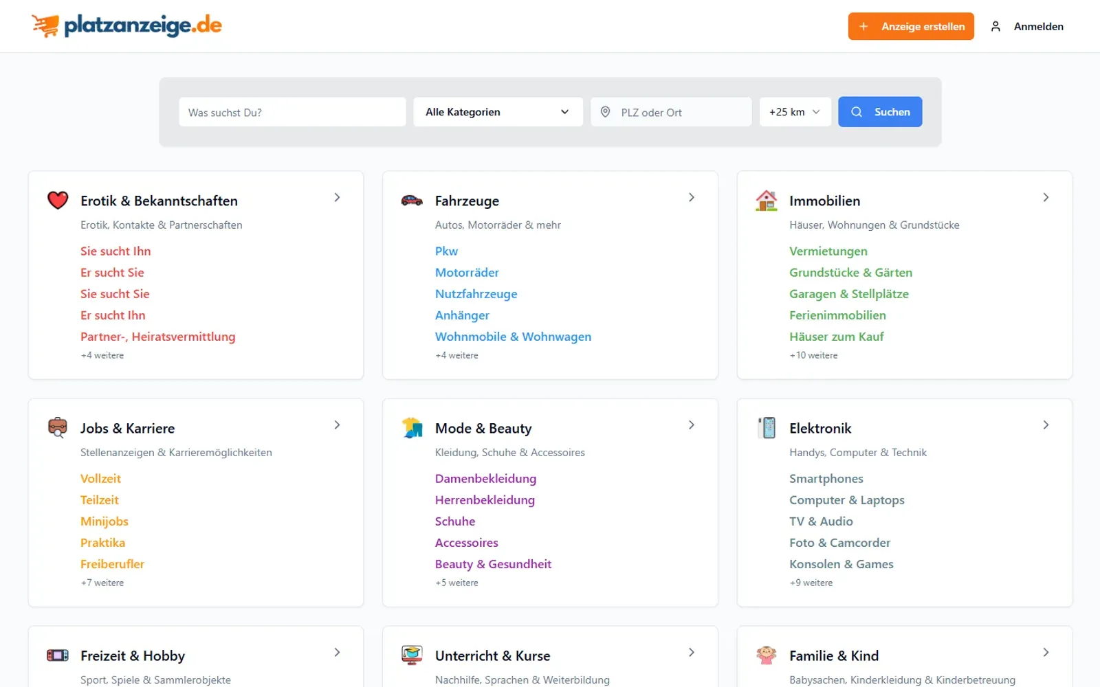Expand Immobilien category via its chevron arrow
Viewport: 1100px width, 687px height.
[x=1046, y=197]
